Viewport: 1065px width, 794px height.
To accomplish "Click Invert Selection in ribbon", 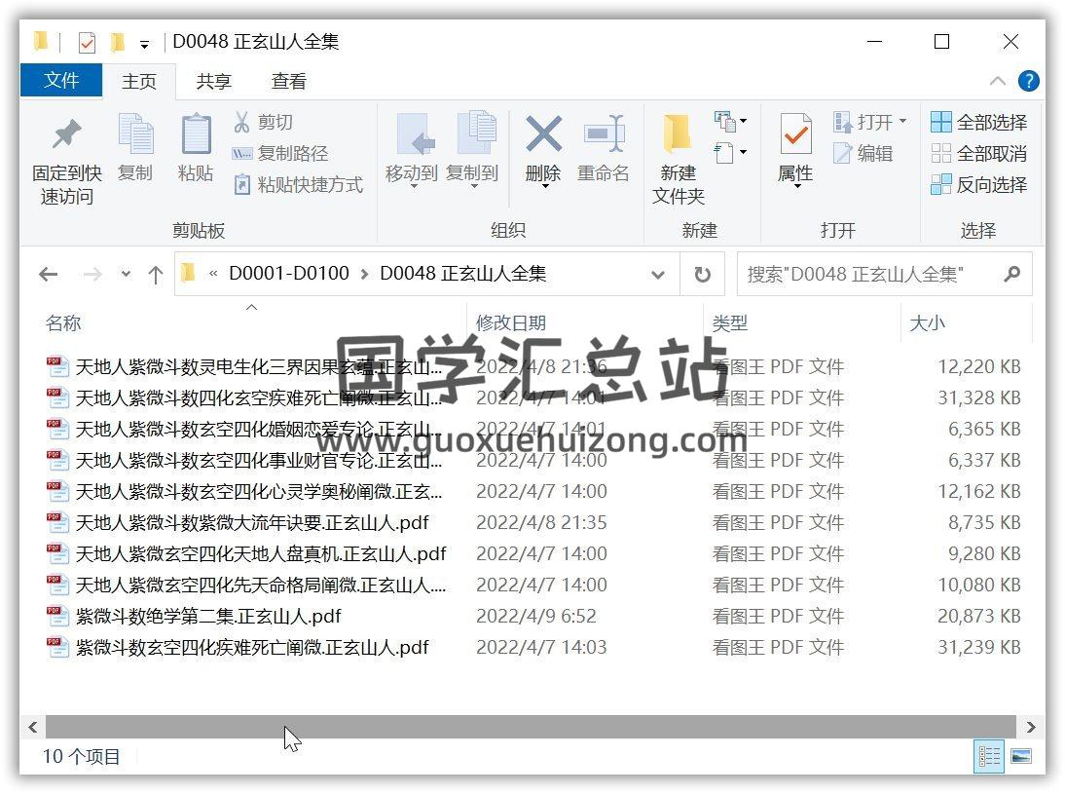I will pos(979,184).
